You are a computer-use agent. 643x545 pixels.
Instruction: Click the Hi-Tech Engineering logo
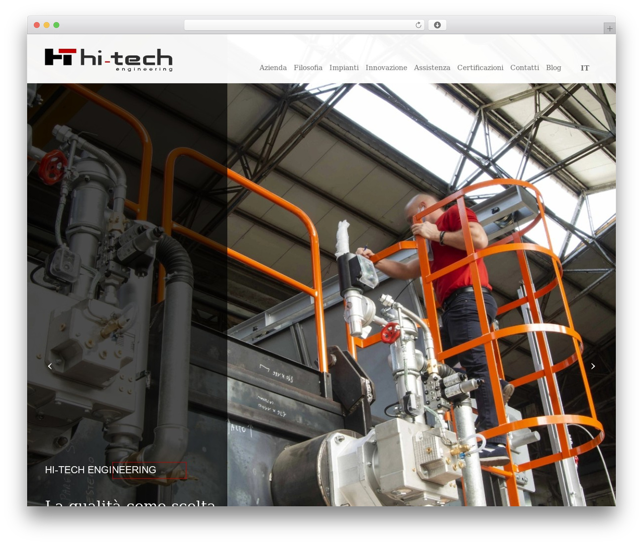click(109, 60)
